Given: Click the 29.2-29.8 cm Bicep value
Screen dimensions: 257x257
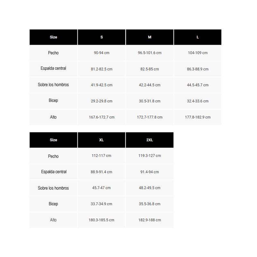Looking at the screenshot, I should (x=102, y=101).
